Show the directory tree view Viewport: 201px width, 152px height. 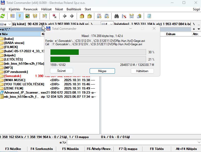35,16
